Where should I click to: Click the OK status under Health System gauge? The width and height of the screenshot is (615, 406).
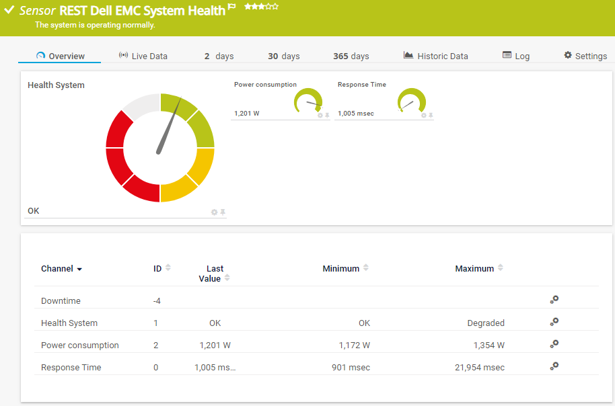pos(34,211)
